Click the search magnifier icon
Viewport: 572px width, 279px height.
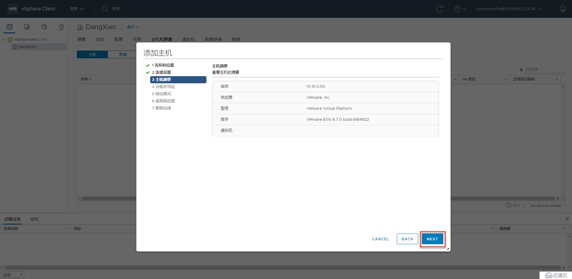(105, 9)
